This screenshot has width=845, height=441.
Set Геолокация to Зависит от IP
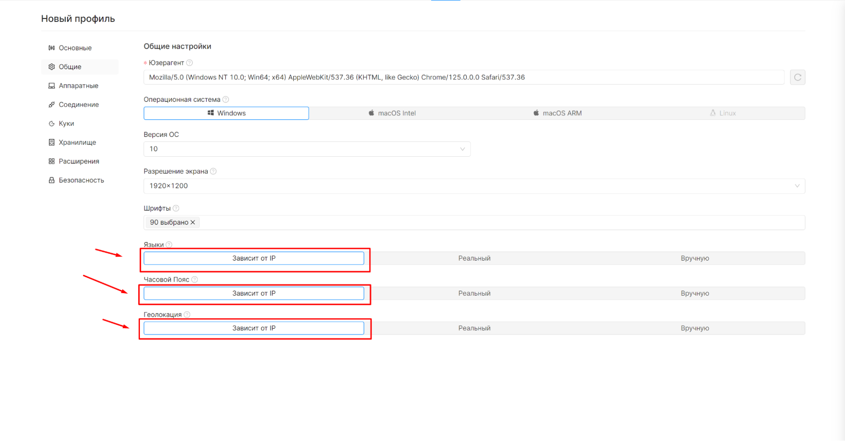pyautogui.click(x=254, y=328)
